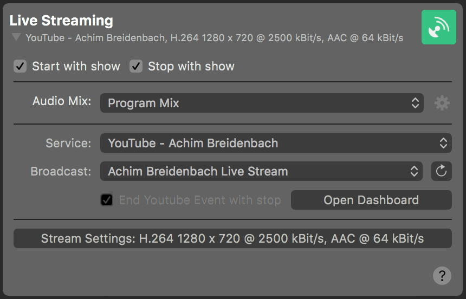Open the Program Mix audio dropdown
Viewport: 466px width, 299px height.
(x=262, y=103)
